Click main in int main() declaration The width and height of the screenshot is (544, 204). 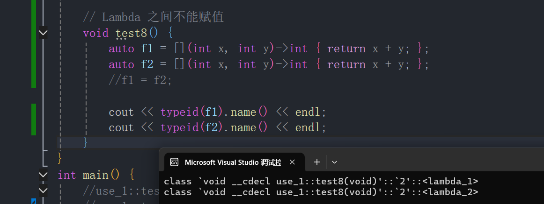point(96,175)
